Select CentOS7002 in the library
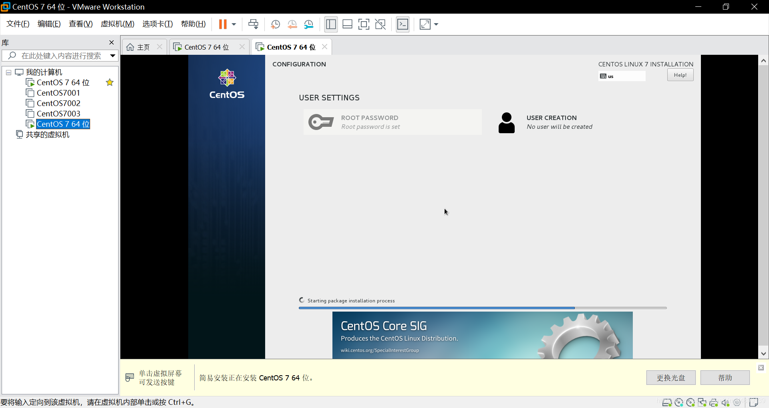Image resolution: width=769 pixels, height=408 pixels. pos(58,103)
